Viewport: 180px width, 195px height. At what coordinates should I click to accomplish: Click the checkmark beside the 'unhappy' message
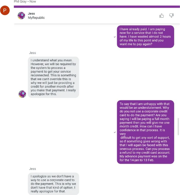(x=114, y=132)
